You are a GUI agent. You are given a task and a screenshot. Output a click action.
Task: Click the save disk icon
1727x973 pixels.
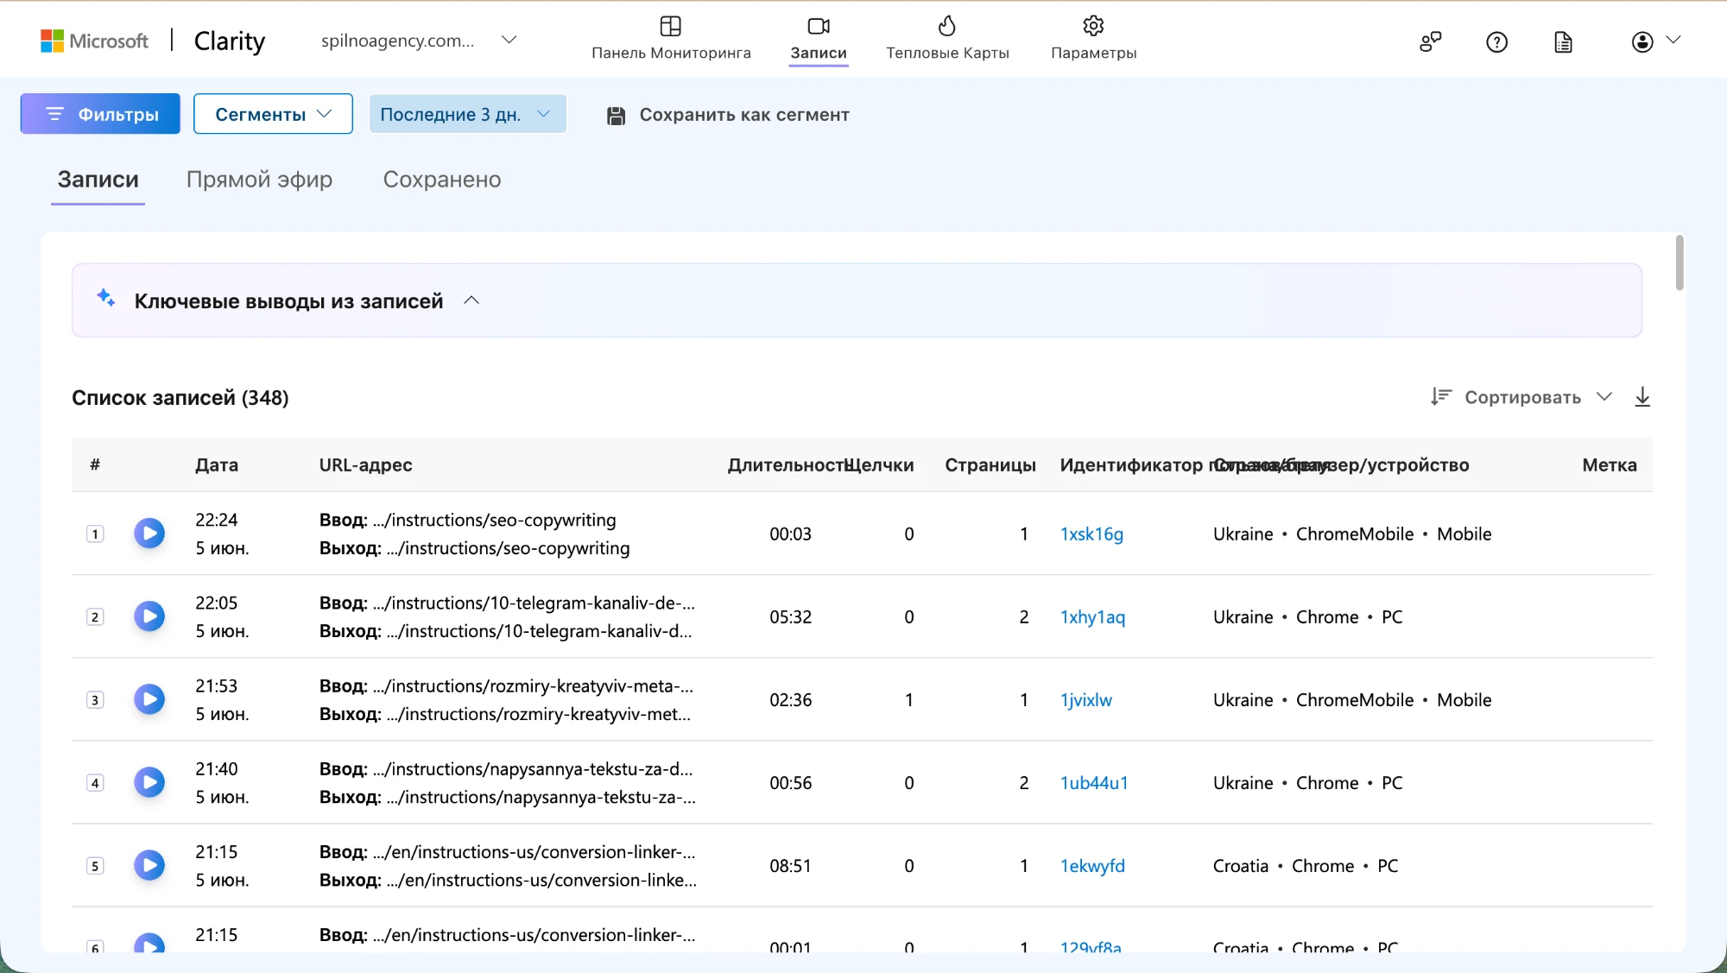click(616, 115)
